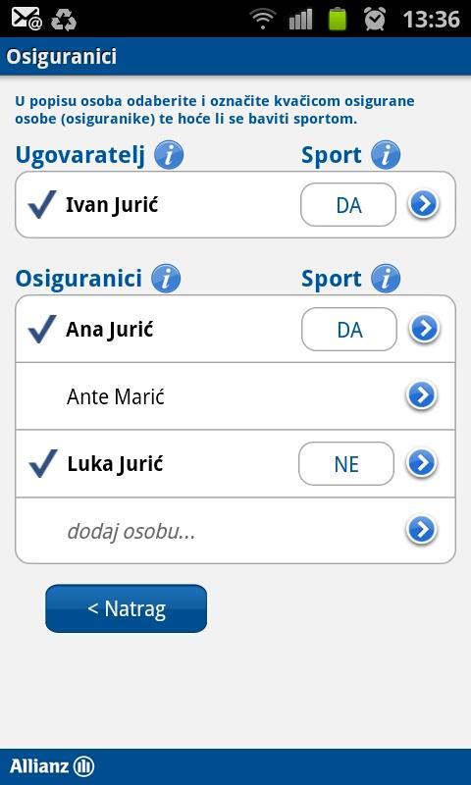
Task: Open details arrow for Luka Jurić
Action: point(422,463)
